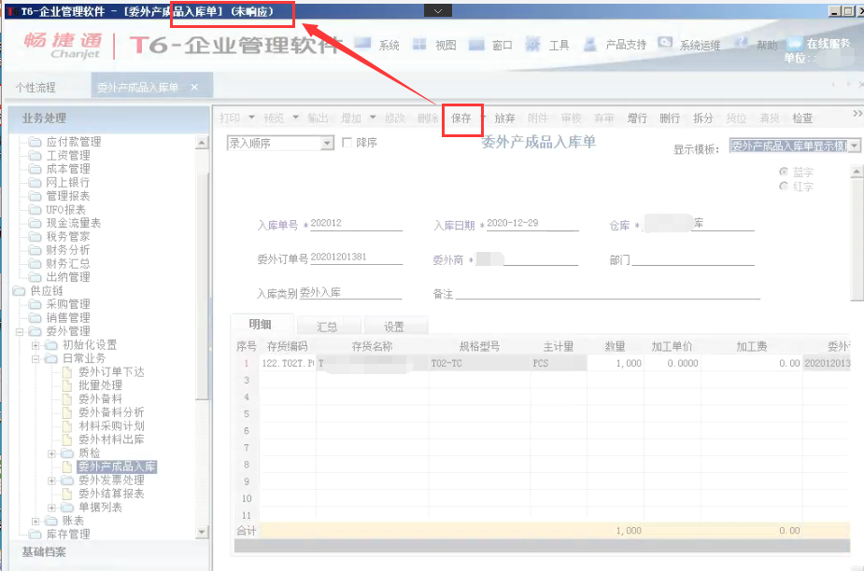The image size is (864, 571).
Task: Open the 帮助 icon
Action: tap(741, 43)
